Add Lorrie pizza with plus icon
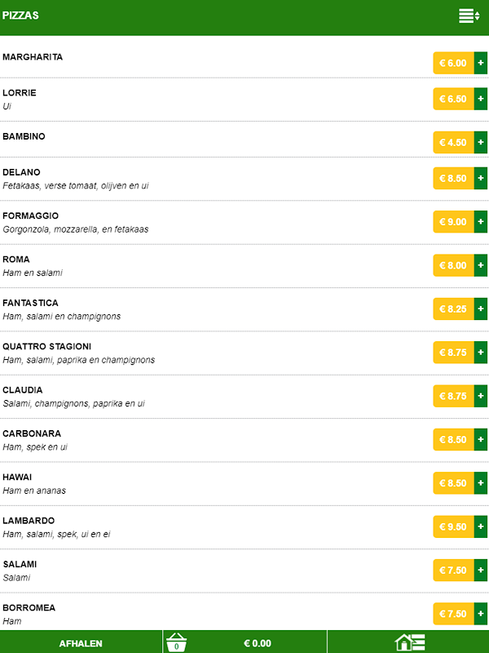Screen dimensions: 489x653 click(x=481, y=99)
